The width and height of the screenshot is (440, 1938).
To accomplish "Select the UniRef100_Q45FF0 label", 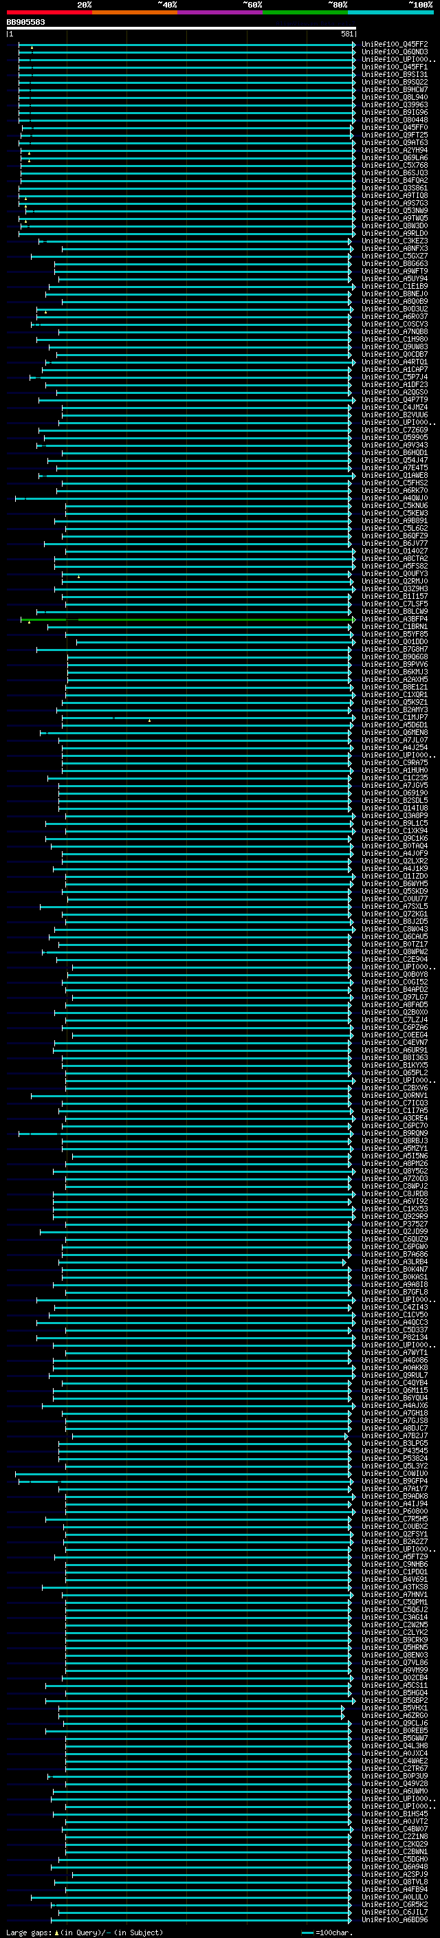I will coord(395,127).
